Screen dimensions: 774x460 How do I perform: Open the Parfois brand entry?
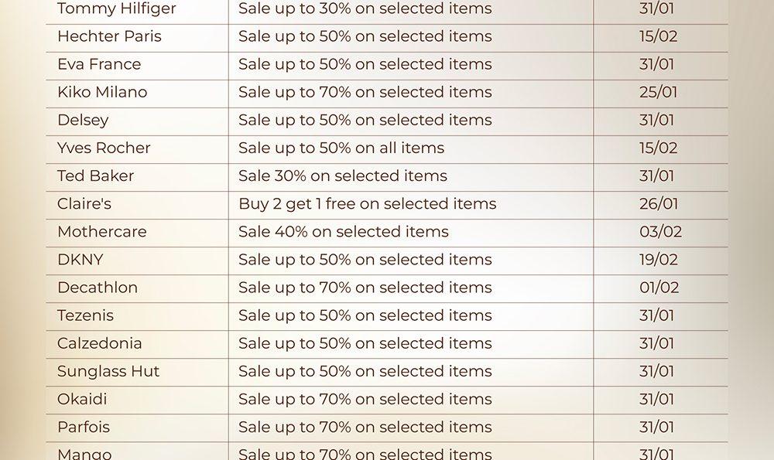point(84,427)
